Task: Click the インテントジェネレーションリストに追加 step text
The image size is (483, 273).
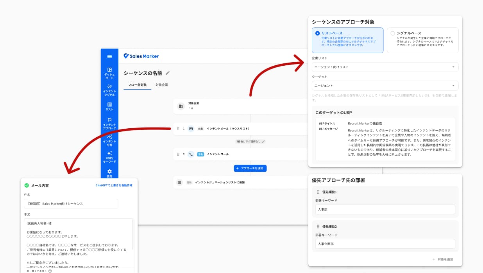Action: 220,182
